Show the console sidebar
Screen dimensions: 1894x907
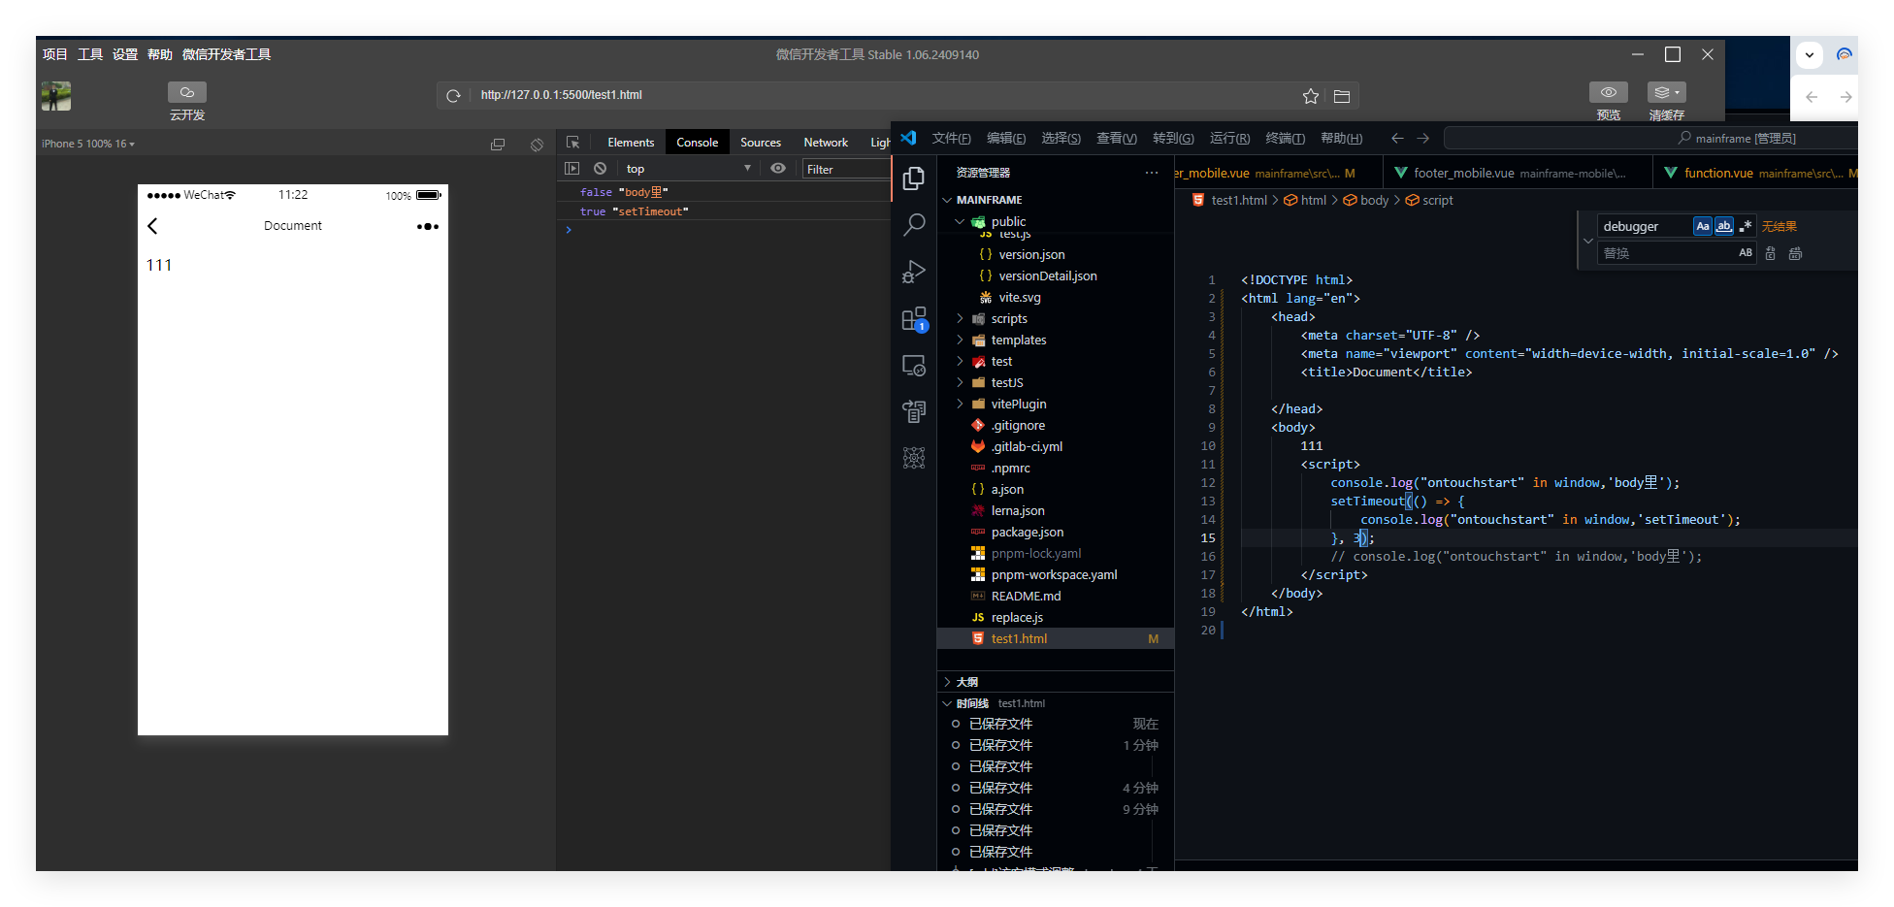(x=572, y=169)
